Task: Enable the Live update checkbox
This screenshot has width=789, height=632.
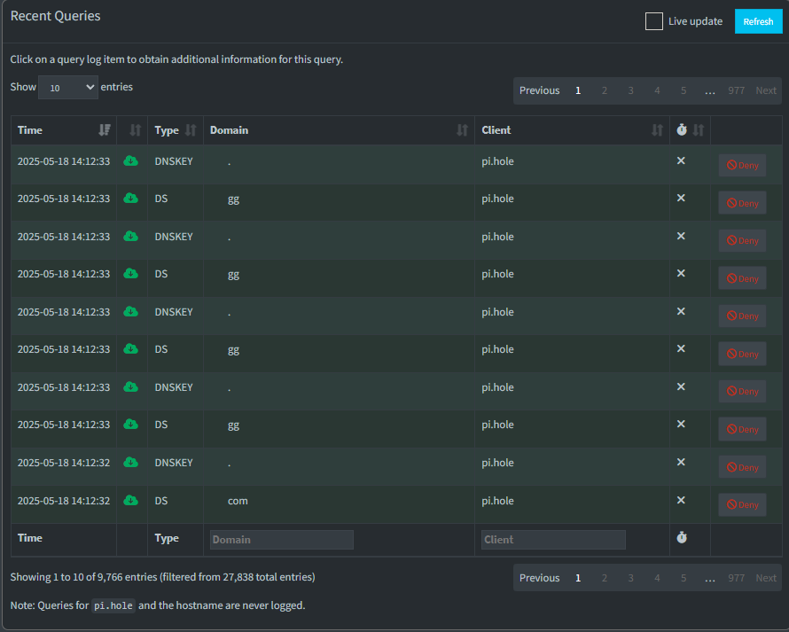Action: 653,21
